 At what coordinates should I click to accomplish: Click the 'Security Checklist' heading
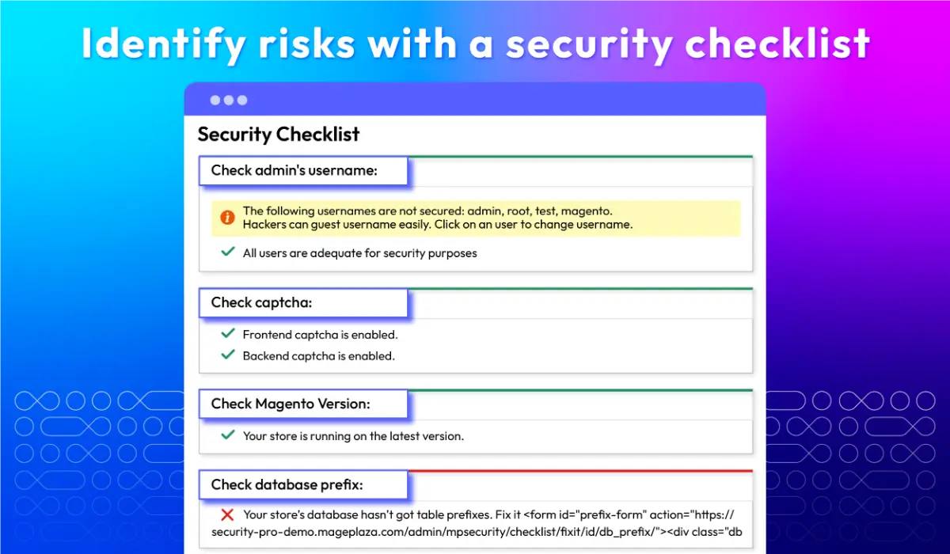pyautogui.click(x=279, y=135)
